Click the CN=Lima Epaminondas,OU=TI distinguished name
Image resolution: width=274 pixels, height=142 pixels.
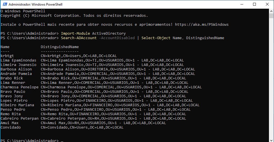tap(112, 60)
